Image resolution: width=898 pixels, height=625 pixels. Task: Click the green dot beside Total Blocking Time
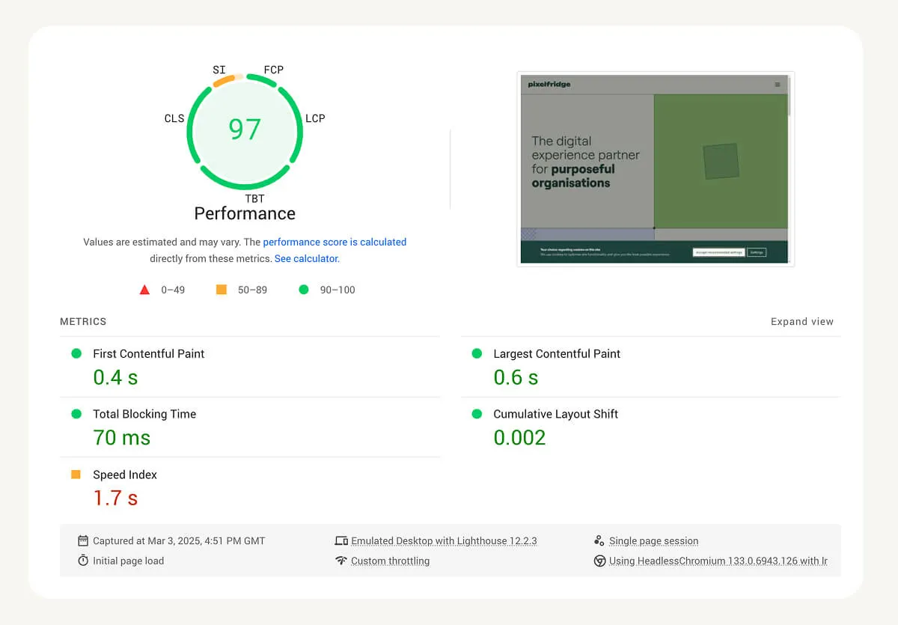(76, 414)
